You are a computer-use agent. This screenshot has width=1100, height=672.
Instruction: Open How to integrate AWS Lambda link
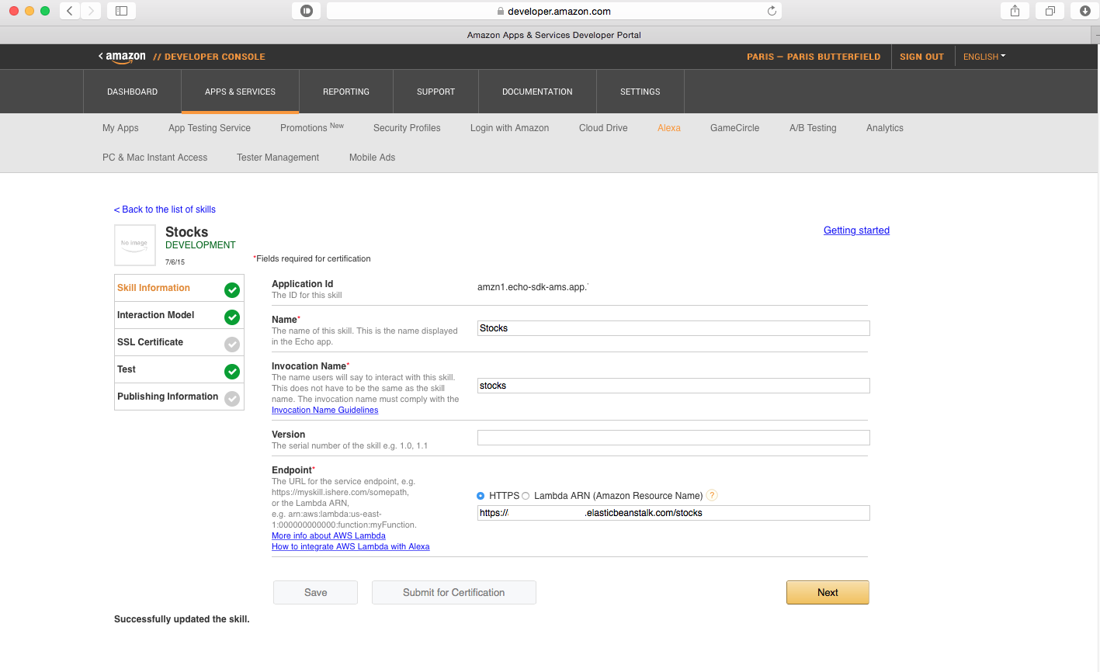click(x=350, y=546)
